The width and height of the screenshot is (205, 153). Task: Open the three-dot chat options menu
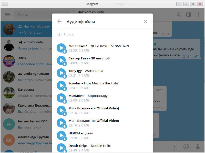(x=198, y=15)
